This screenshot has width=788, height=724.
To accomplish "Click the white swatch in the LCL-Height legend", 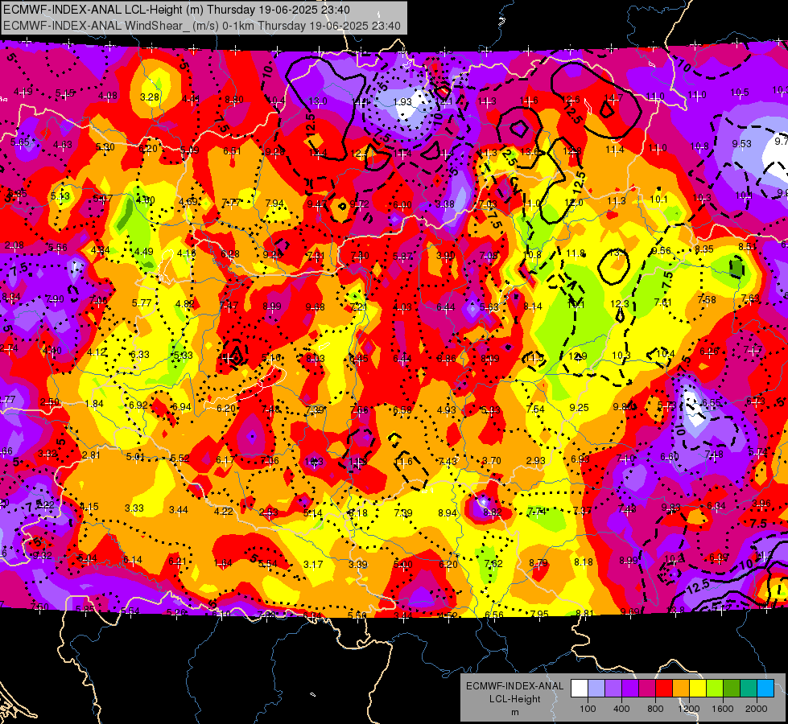I will pos(580,688).
